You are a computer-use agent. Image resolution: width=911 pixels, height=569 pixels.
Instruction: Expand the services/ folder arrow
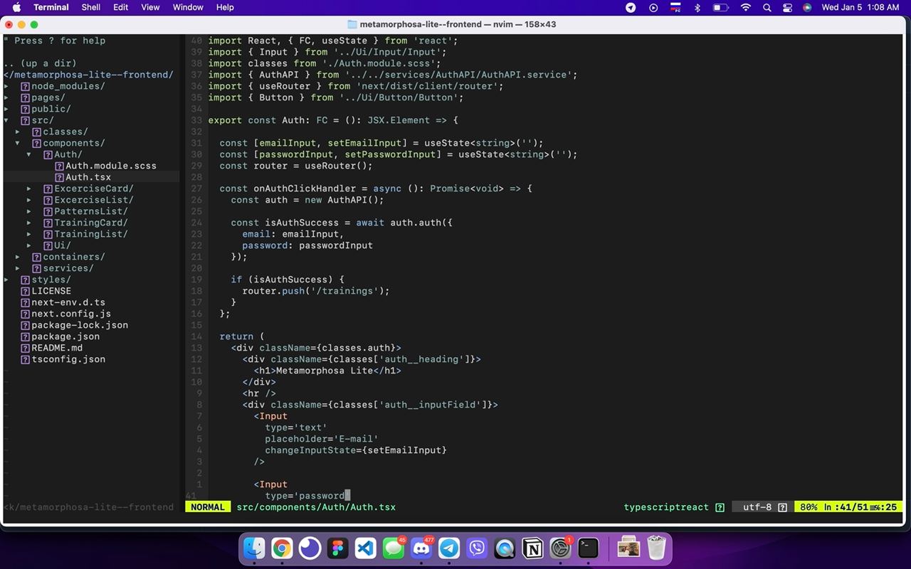(18, 268)
